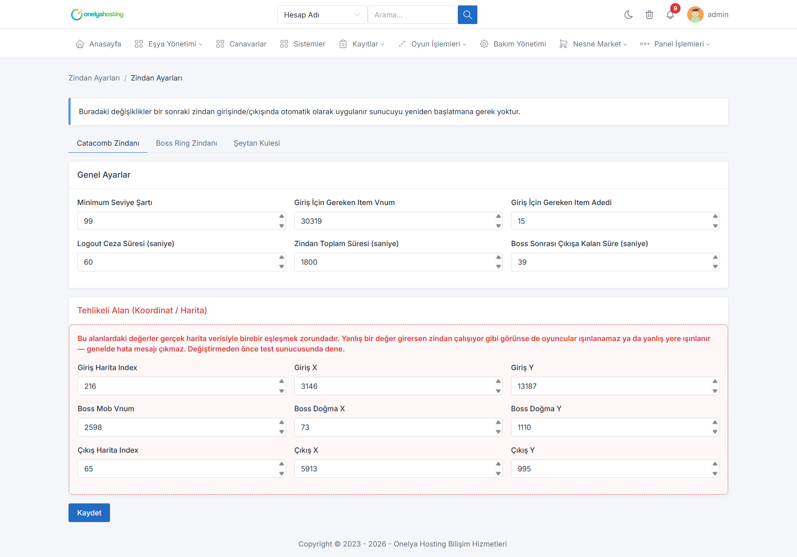Click Çıkış Y input field
The image size is (797, 557).
click(x=615, y=469)
